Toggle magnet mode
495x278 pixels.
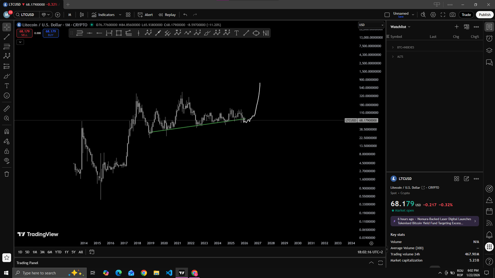coord(7,132)
